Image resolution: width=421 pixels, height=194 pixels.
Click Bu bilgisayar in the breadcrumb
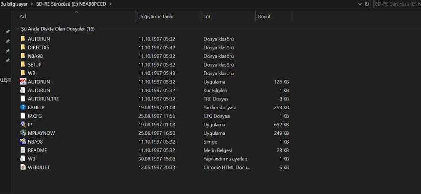14,4
